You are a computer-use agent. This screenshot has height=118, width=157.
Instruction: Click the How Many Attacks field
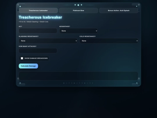tap(38, 51)
